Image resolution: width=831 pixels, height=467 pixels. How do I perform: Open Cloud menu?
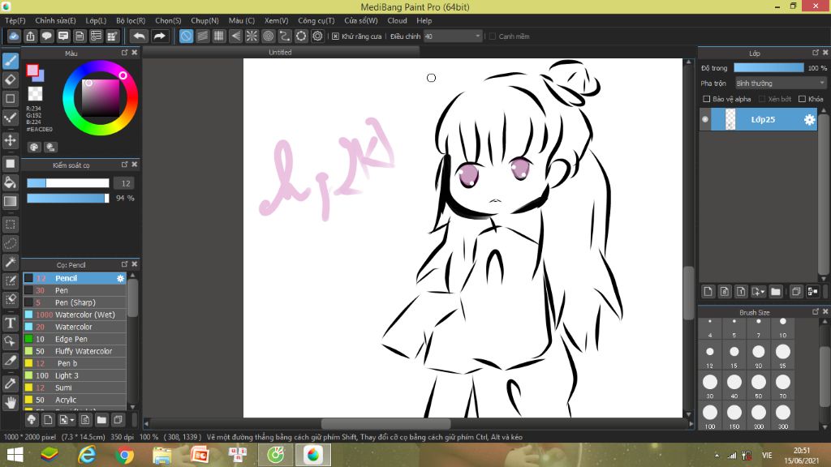397,20
